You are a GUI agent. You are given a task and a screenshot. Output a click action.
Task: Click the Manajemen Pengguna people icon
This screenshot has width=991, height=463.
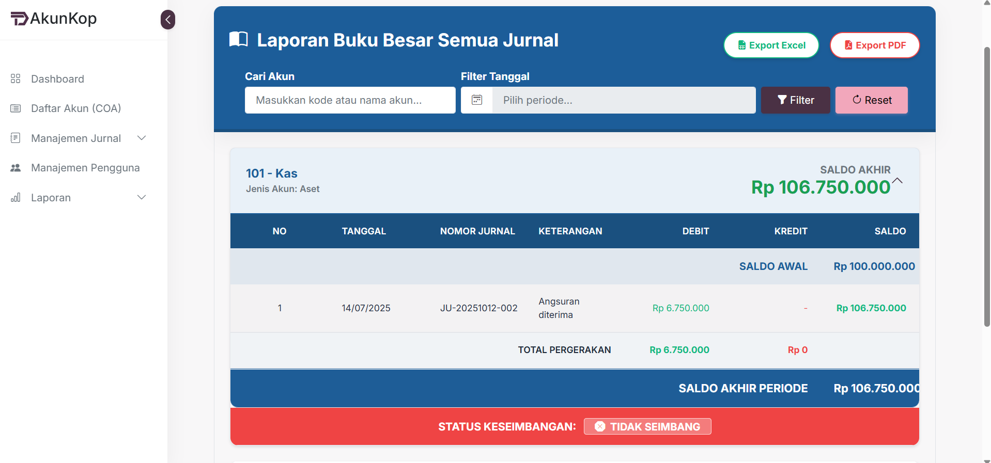16,168
